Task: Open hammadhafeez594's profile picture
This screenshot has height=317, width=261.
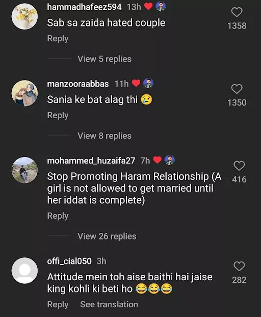Action: point(24,16)
